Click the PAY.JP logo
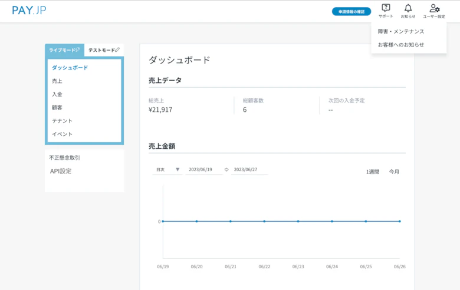The image size is (460, 290). point(29,10)
